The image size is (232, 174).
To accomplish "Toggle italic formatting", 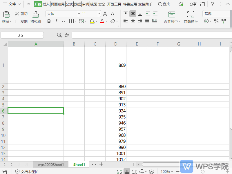I will point(56,21).
